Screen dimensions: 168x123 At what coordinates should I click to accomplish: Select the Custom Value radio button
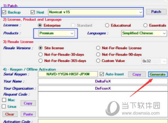pos(98,61)
